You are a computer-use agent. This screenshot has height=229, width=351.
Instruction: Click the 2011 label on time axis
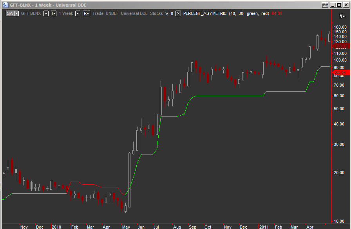[264, 227]
